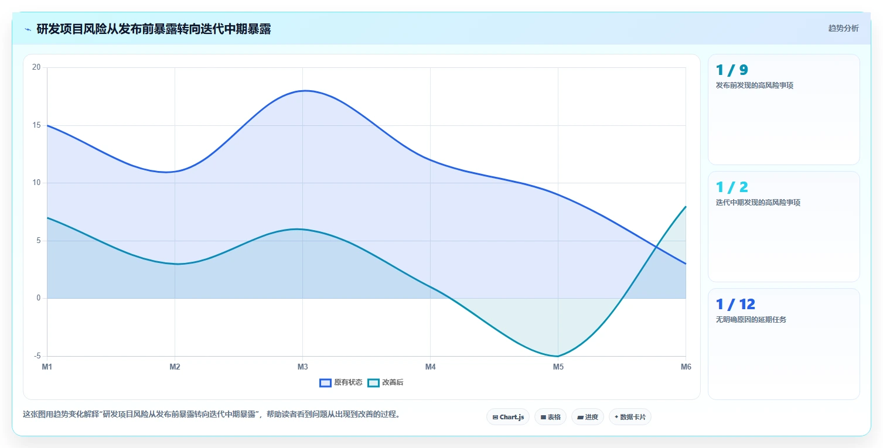Screen dimensions: 883x448
Task: Click the teal line endpoint at M6
Action: [x=685, y=206]
